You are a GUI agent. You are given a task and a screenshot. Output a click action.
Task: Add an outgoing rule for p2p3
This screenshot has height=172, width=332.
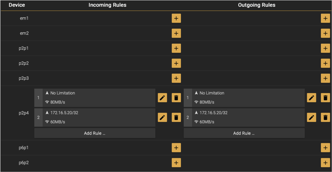coord(325,78)
